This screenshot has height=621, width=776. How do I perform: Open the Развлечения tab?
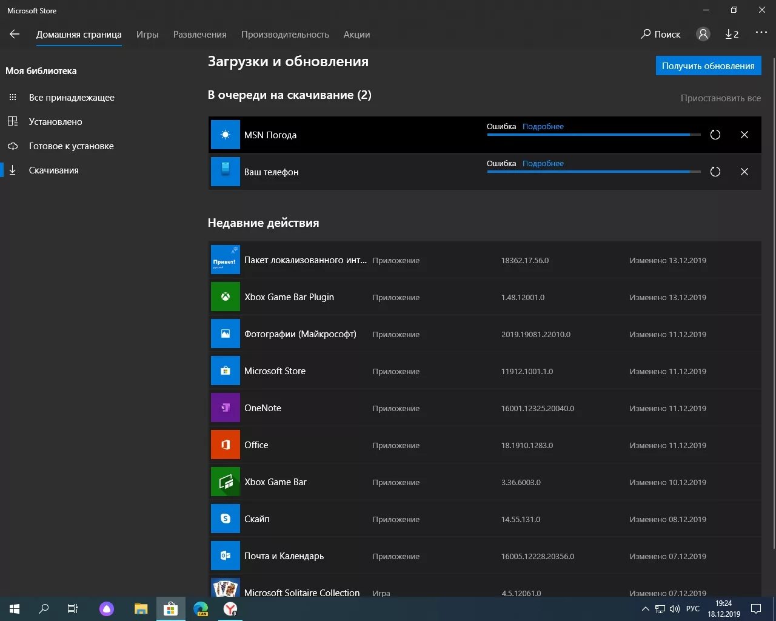pos(200,35)
